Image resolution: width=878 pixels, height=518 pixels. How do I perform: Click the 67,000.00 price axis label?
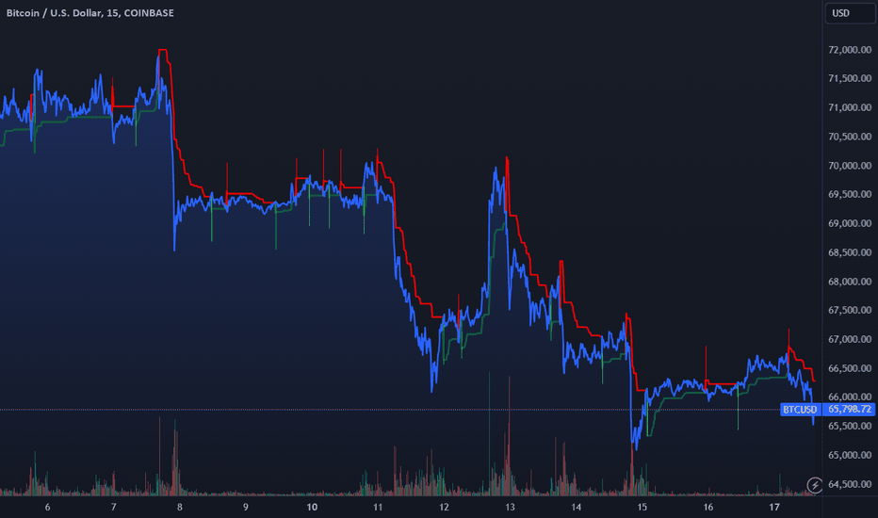[x=850, y=339]
